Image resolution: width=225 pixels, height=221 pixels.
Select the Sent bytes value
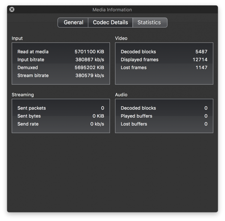tap(98, 116)
